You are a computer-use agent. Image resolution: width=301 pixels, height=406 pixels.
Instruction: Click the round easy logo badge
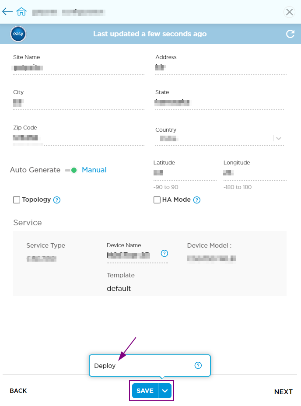[x=18, y=34]
